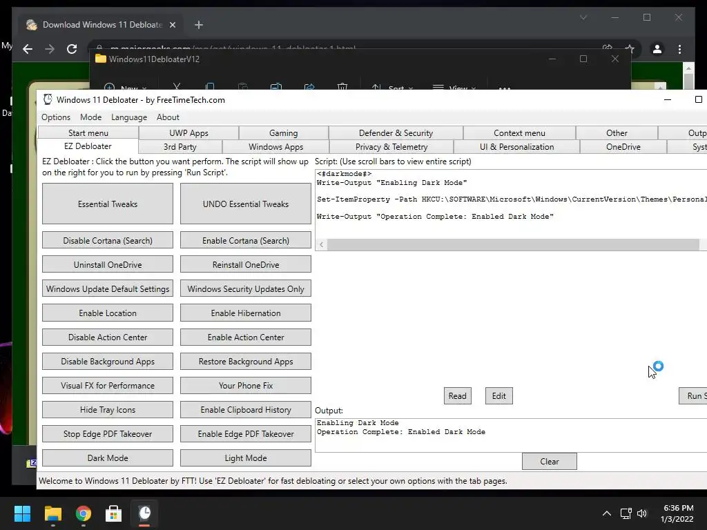The image size is (707, 530).
Task: Select the EZ Debloater tab
Action: [88, 146]
